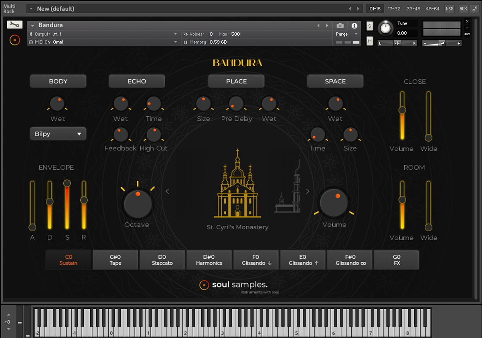Select previous instrument arrow beside Bandura
482x338 pixels.
(319, 26)
